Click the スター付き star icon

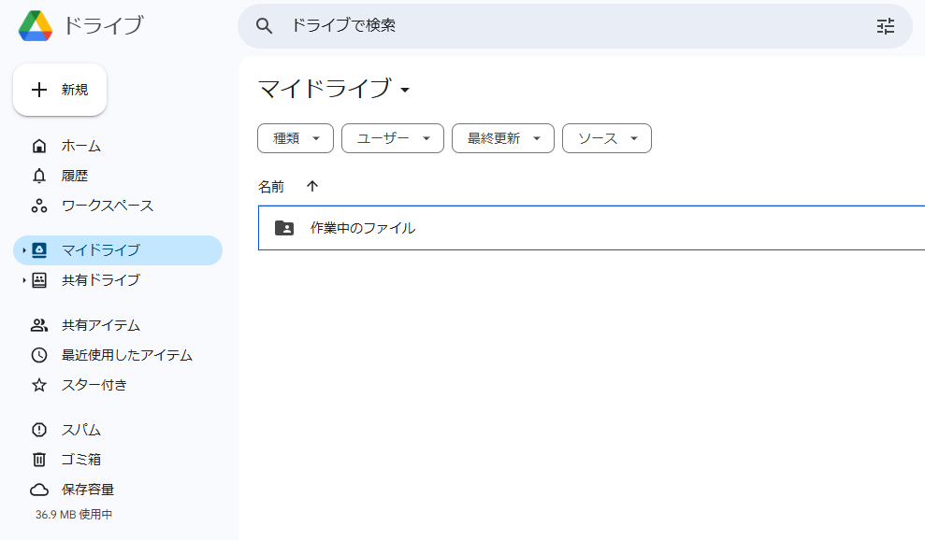[x=39, y=385]
